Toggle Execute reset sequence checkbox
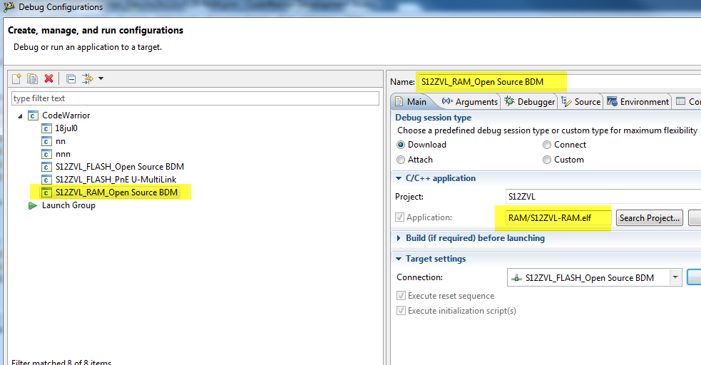Image resolution: width=701 pixels, height=365 pixels. coord(401,296)
